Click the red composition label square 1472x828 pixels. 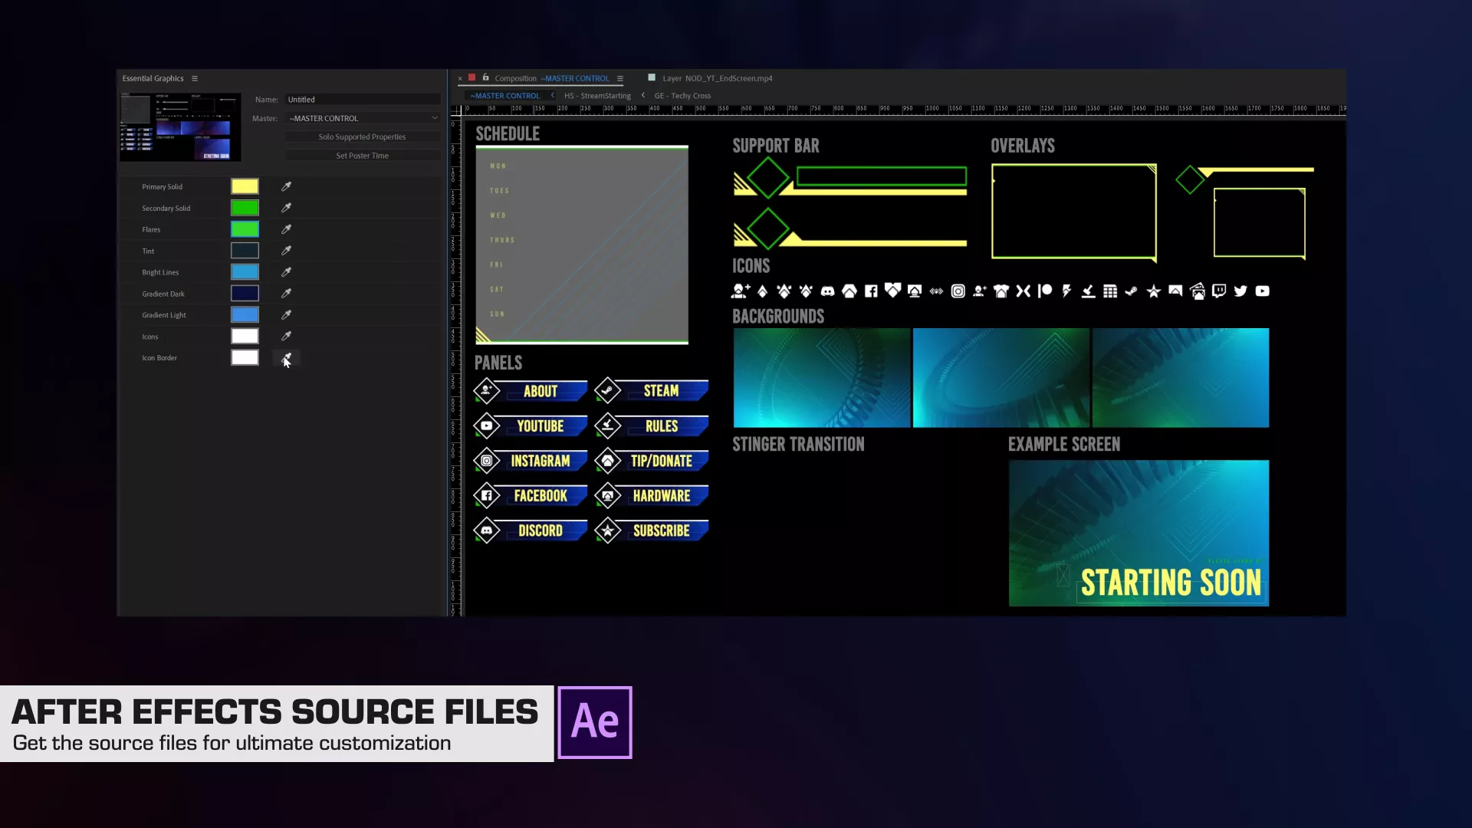point(472,77)
